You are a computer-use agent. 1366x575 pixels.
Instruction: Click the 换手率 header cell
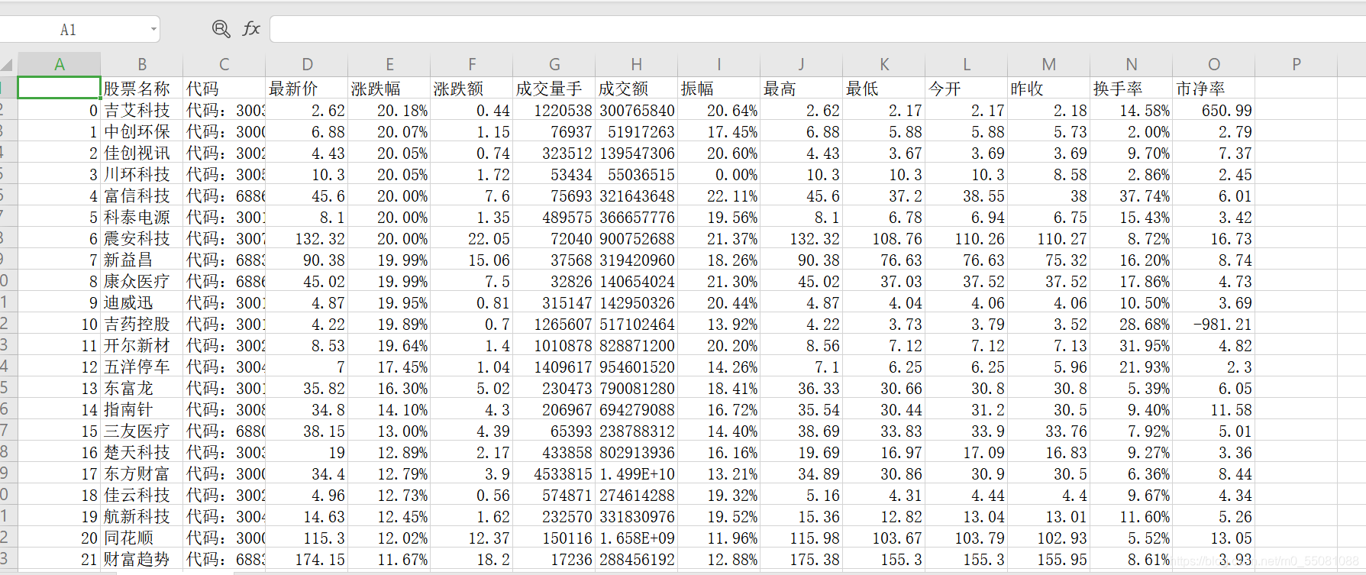pos(1132,89)
